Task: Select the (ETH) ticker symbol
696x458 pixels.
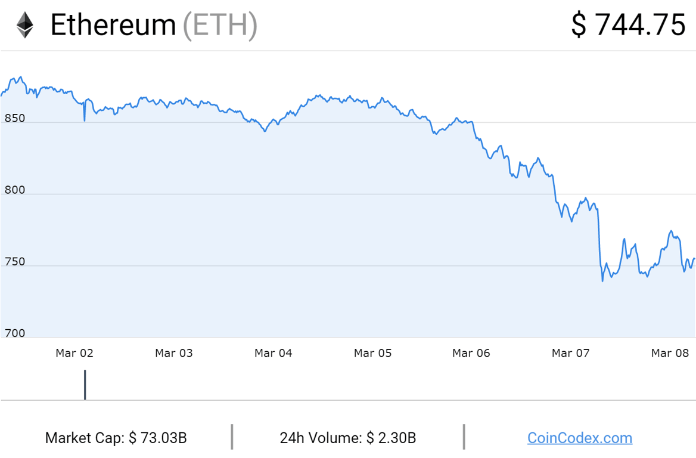Action: click(x=220, y=25)
